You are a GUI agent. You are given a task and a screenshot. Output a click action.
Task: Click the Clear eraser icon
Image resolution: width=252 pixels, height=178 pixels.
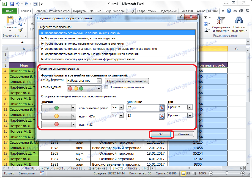[206, 30]
